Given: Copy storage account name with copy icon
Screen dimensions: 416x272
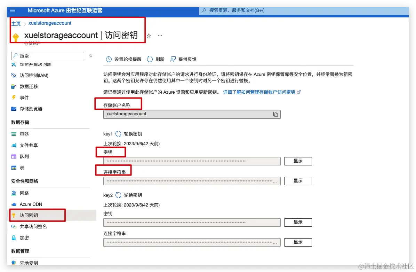Looking at the screenshot, I should tap(275, 114).
